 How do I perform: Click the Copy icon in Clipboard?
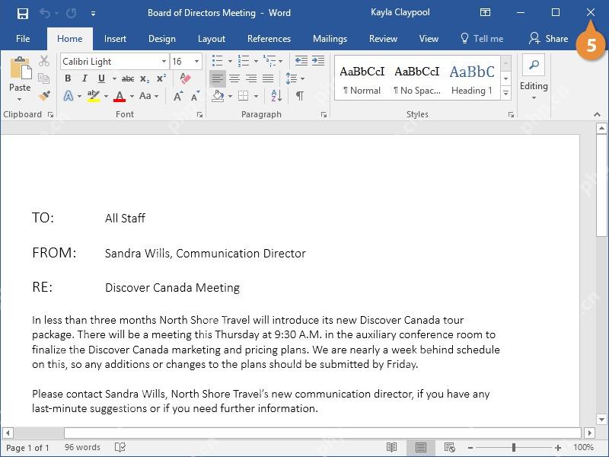click(43, 78)
